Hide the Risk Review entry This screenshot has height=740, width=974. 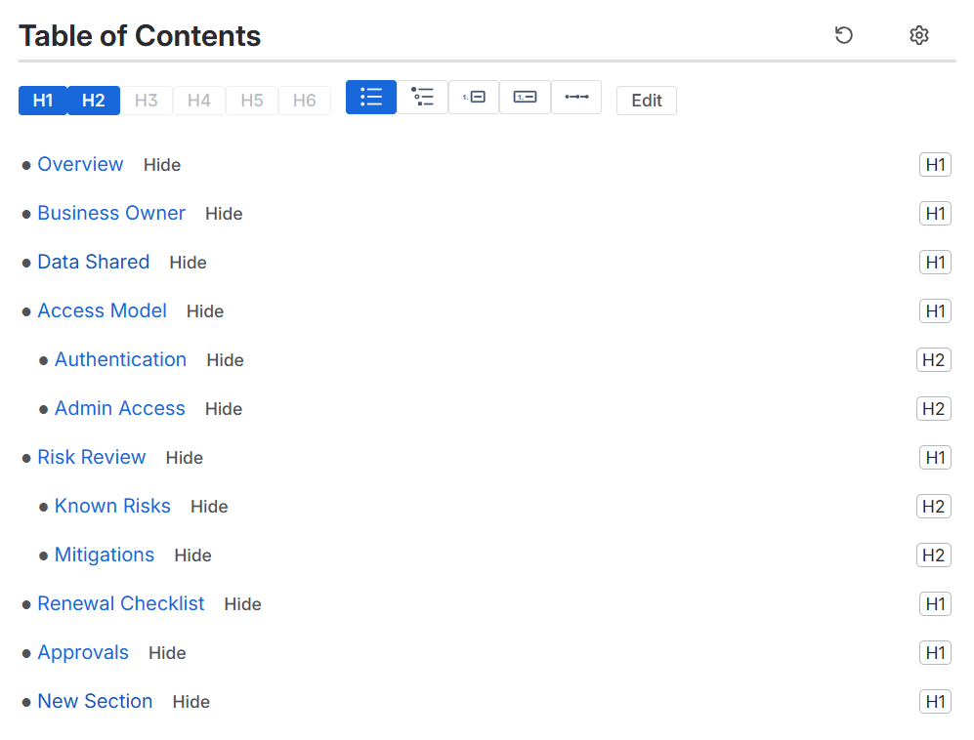tap(184, 458)
